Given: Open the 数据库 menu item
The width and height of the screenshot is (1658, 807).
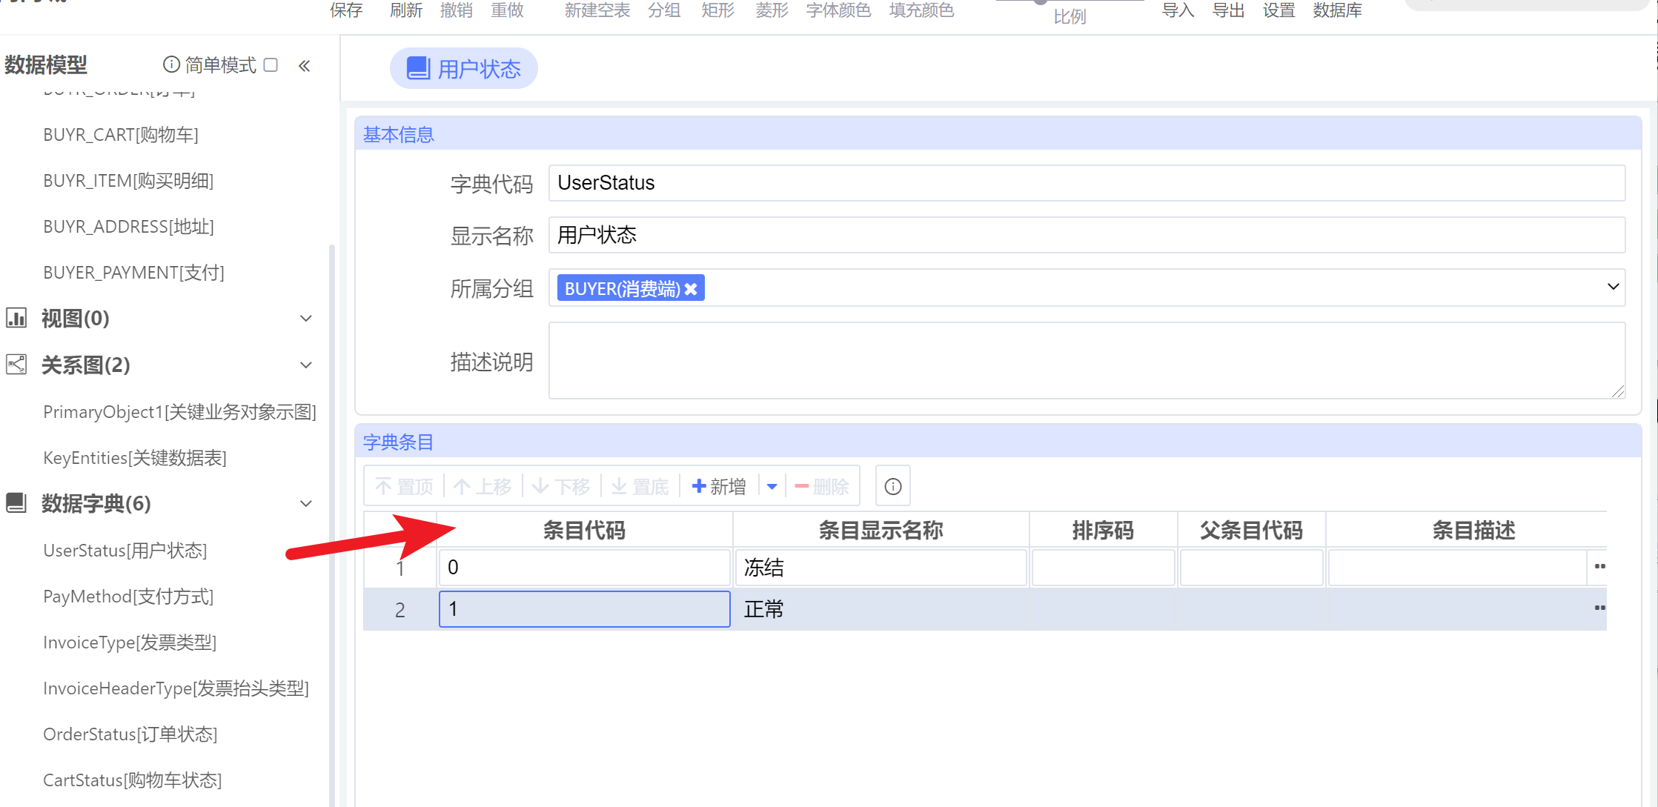Looking at the screenshot, I should 1336,10.
